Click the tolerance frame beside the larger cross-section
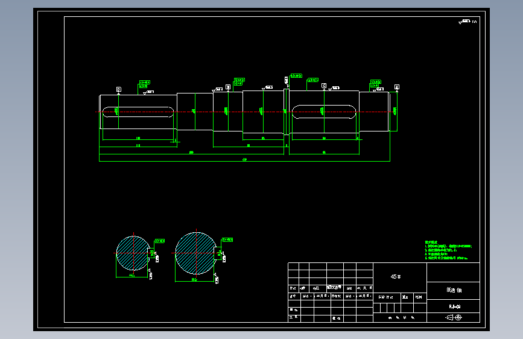 tap(227, 240)
